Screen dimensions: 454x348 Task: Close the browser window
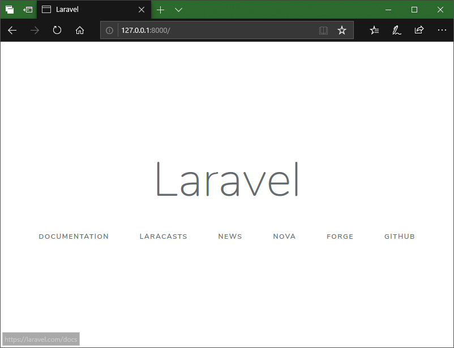(x=440, y=10)
